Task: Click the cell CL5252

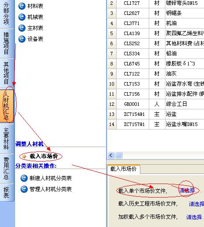Action: [132, 43]
